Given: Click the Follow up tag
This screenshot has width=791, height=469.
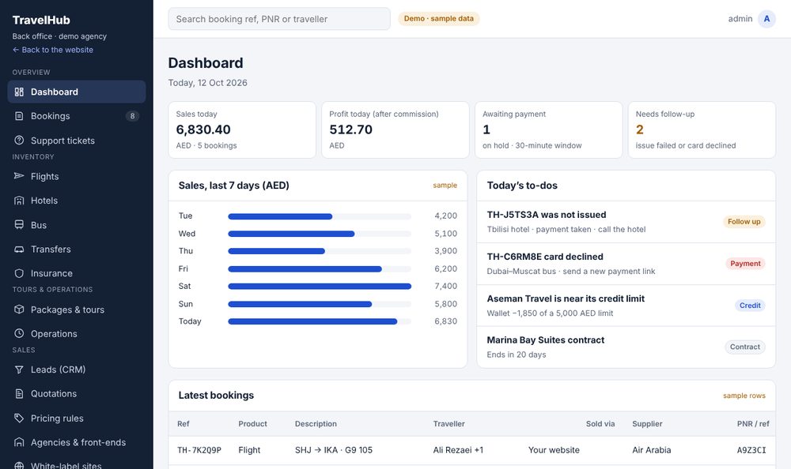Looking at the screenshot, I should coord(744,222).
